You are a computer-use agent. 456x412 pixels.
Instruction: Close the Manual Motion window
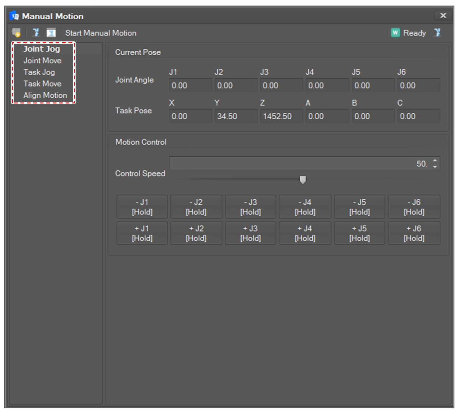click(443, 15)
